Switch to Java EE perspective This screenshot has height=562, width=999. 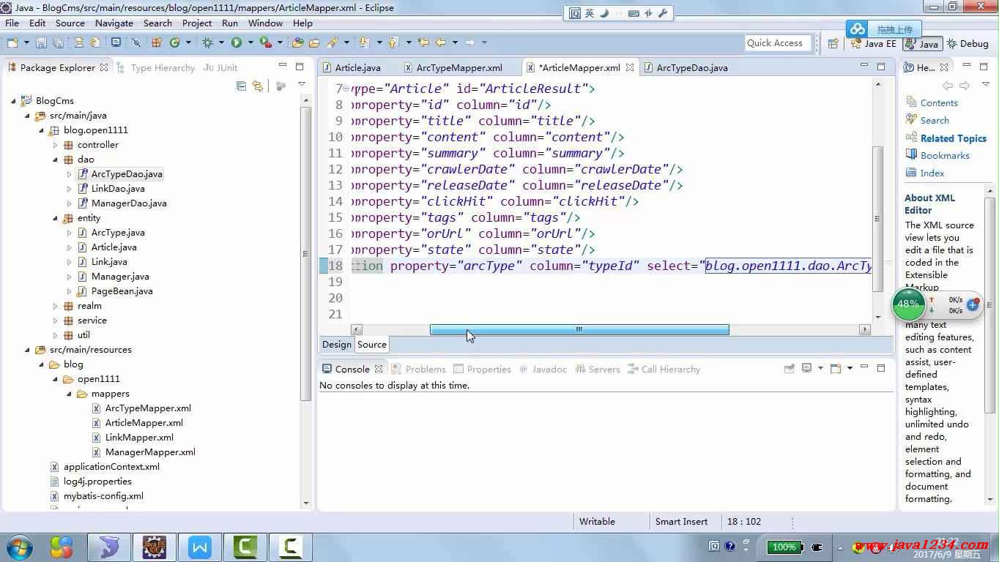873,44
